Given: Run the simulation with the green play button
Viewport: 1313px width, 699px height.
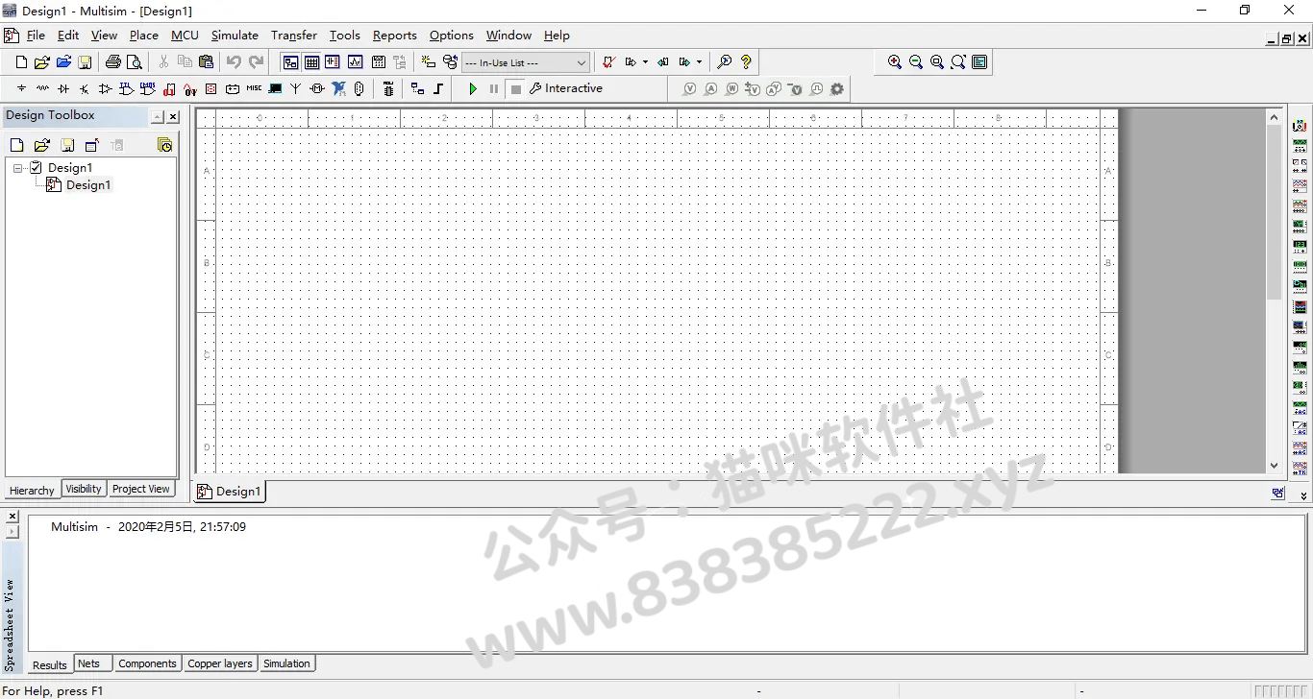Looking at the screenshot, I should tap(472, 88).
